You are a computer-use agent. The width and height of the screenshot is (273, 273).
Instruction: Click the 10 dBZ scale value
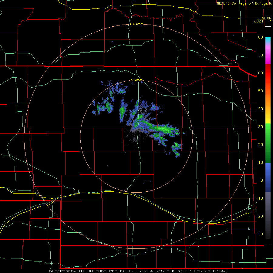click(261, 163)
